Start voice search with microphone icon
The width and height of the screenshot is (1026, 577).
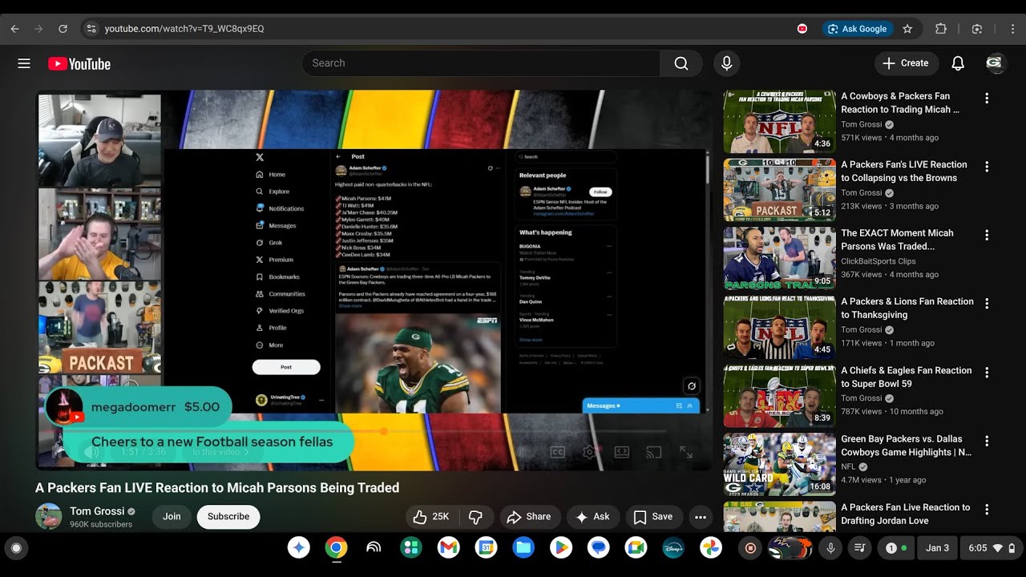coord(726,63)
